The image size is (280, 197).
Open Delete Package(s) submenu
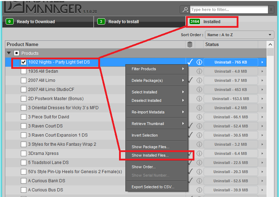click(157, 81)
